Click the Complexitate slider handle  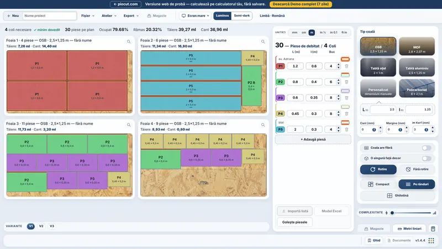[392, 213]
